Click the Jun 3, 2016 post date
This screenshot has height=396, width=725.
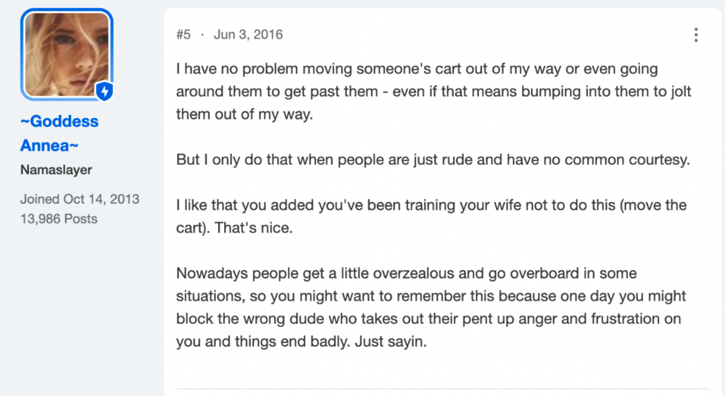click(248, 35)
